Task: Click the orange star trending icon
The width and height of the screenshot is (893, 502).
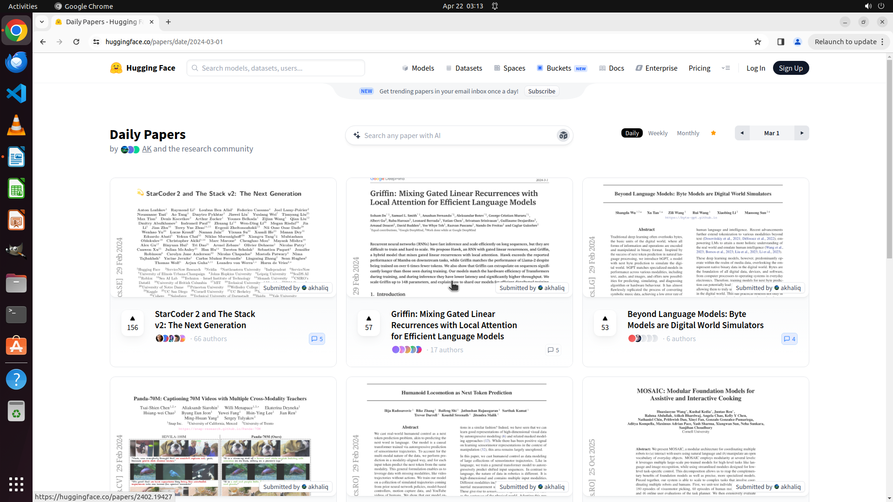Action: [713, 133]
